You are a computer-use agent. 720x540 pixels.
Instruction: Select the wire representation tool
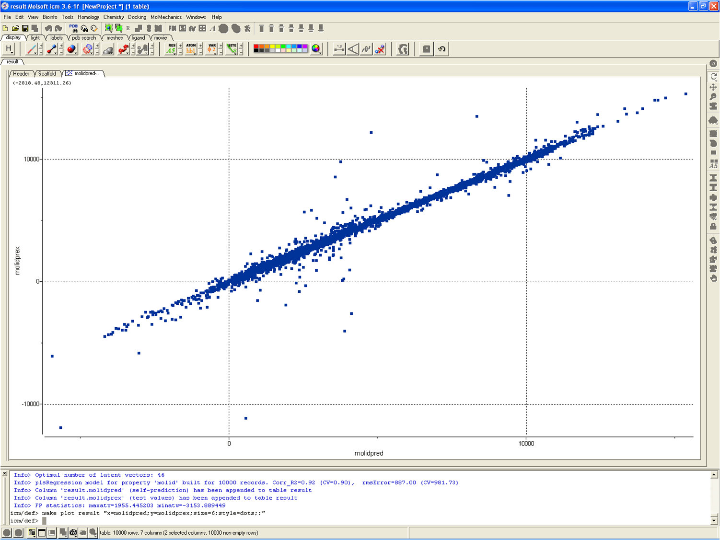click(x=31, y=49)
